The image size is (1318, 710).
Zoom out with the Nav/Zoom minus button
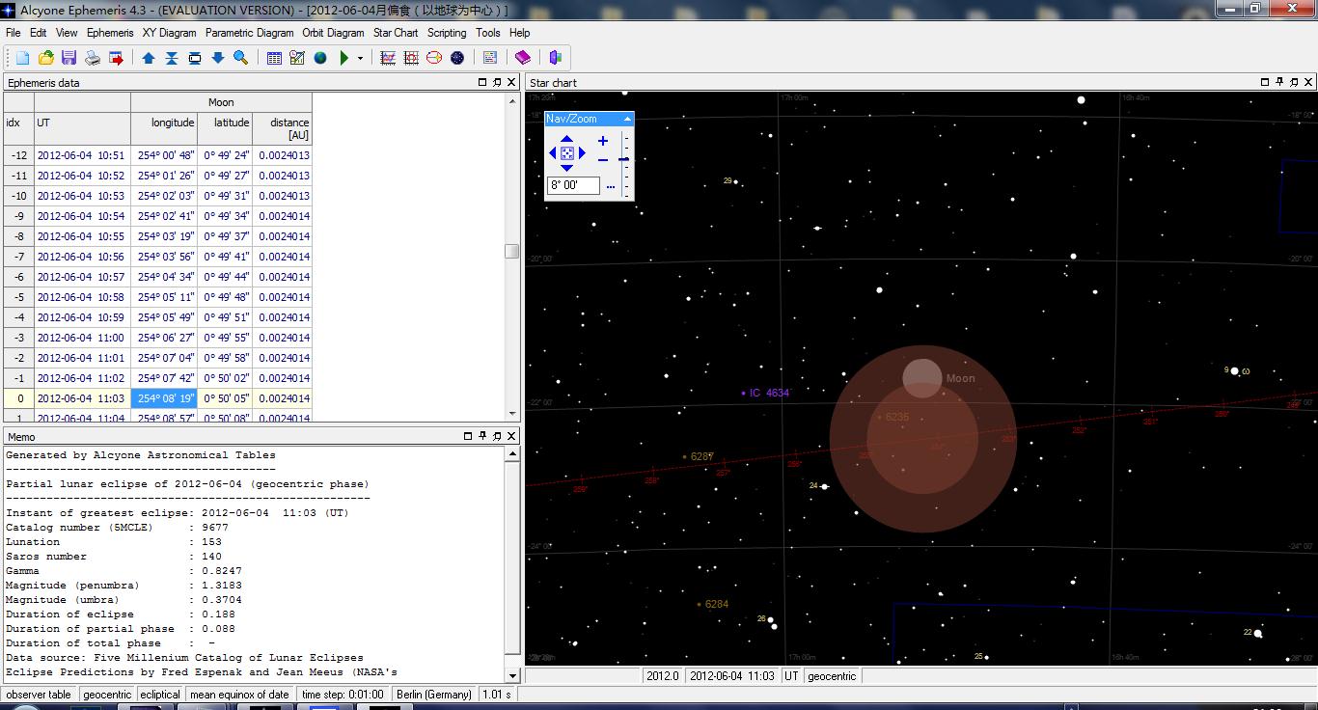click(603, 160)
